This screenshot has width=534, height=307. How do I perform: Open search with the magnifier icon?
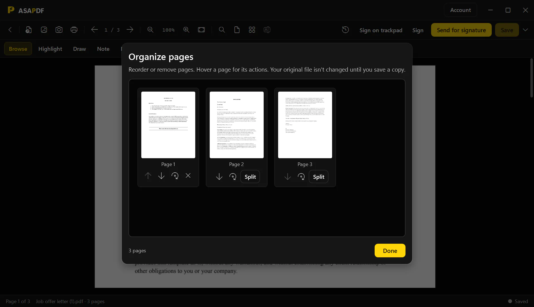point(222,30)
